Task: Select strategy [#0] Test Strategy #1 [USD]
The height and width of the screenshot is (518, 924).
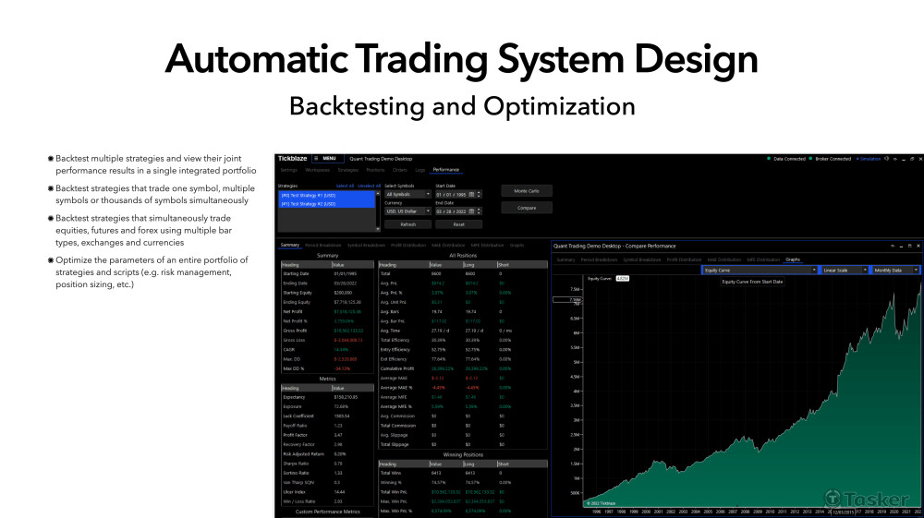Action: tap(326, 195)
